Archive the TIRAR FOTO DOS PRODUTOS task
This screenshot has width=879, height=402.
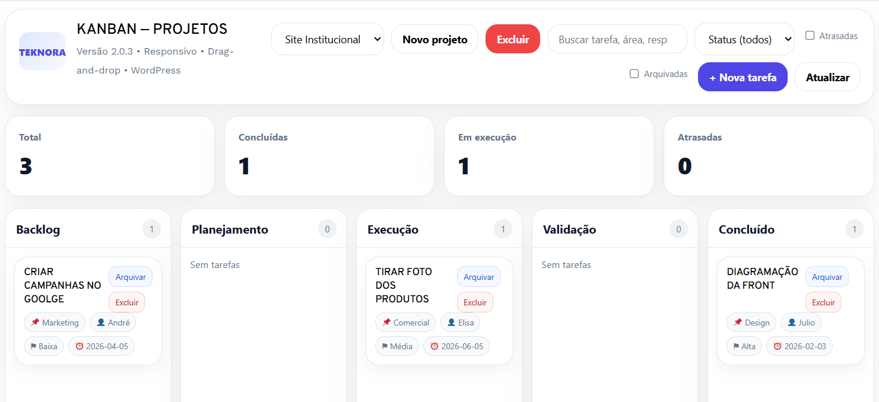coord(478,276)
